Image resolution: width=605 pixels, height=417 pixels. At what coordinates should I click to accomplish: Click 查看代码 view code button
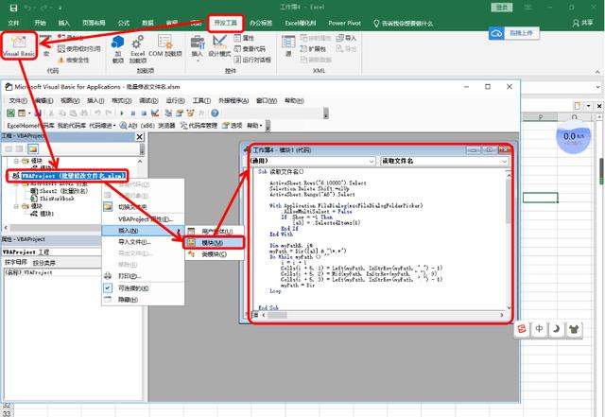pos(250,48)
